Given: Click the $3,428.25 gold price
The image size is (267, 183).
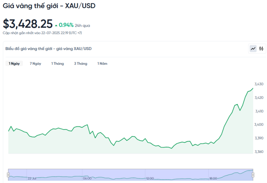Looking at the screenshot, I should pos(28,24).
